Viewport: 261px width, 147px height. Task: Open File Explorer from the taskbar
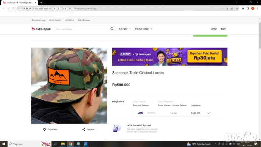(63, 144)
